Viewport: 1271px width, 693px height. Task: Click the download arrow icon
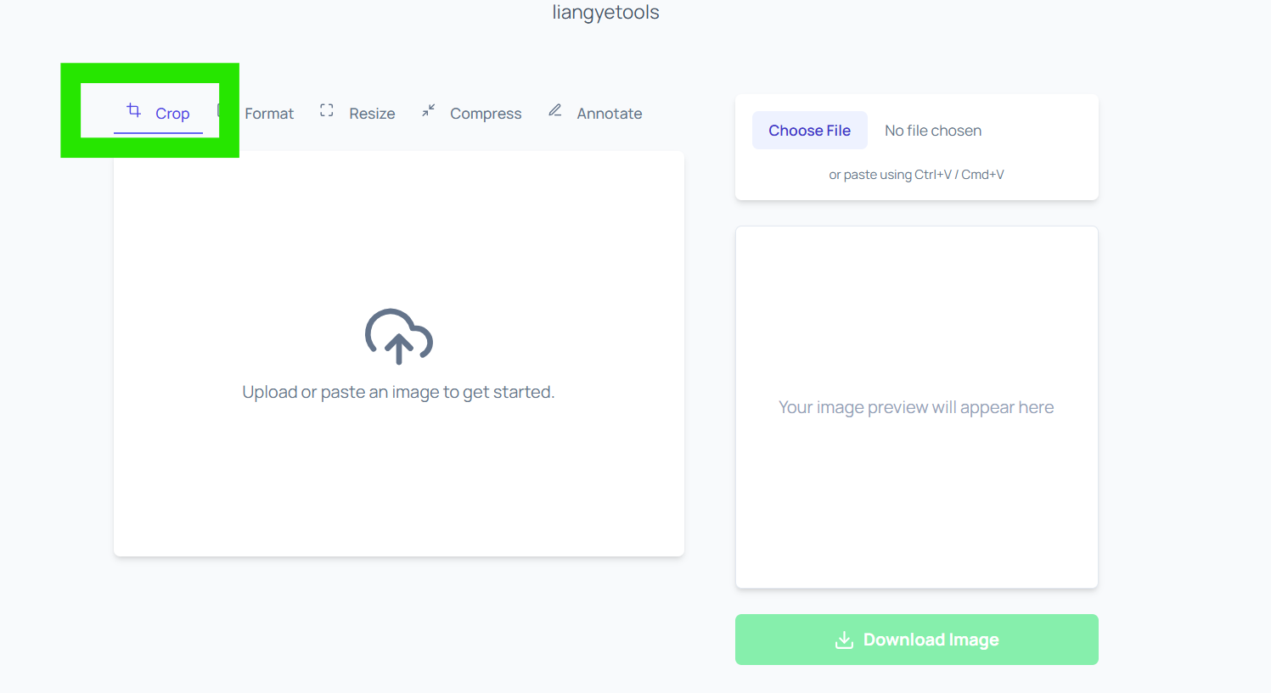tap(843, 640)
